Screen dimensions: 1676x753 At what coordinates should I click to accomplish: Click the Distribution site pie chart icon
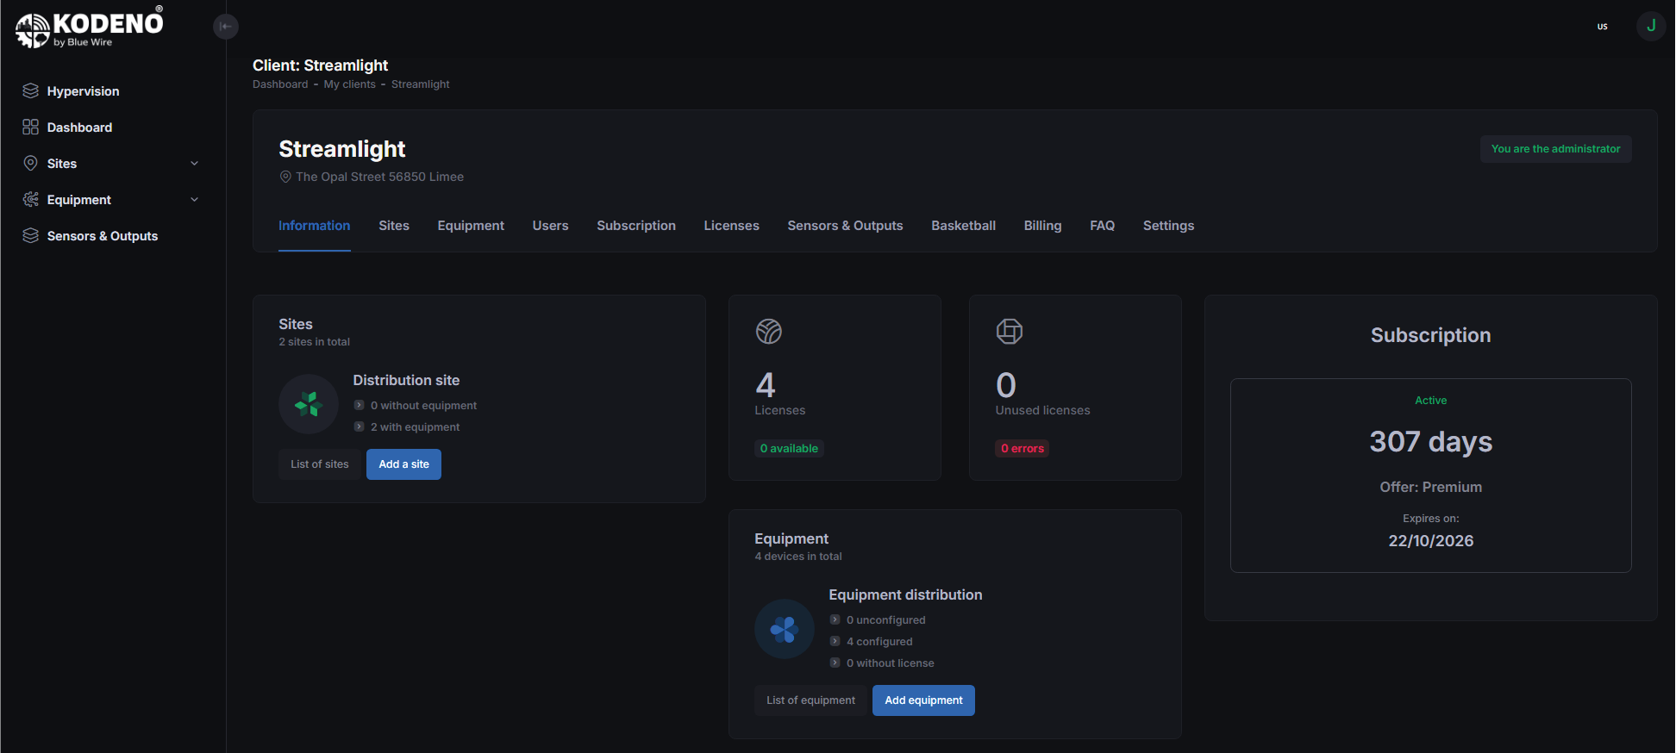click(309, 404)
